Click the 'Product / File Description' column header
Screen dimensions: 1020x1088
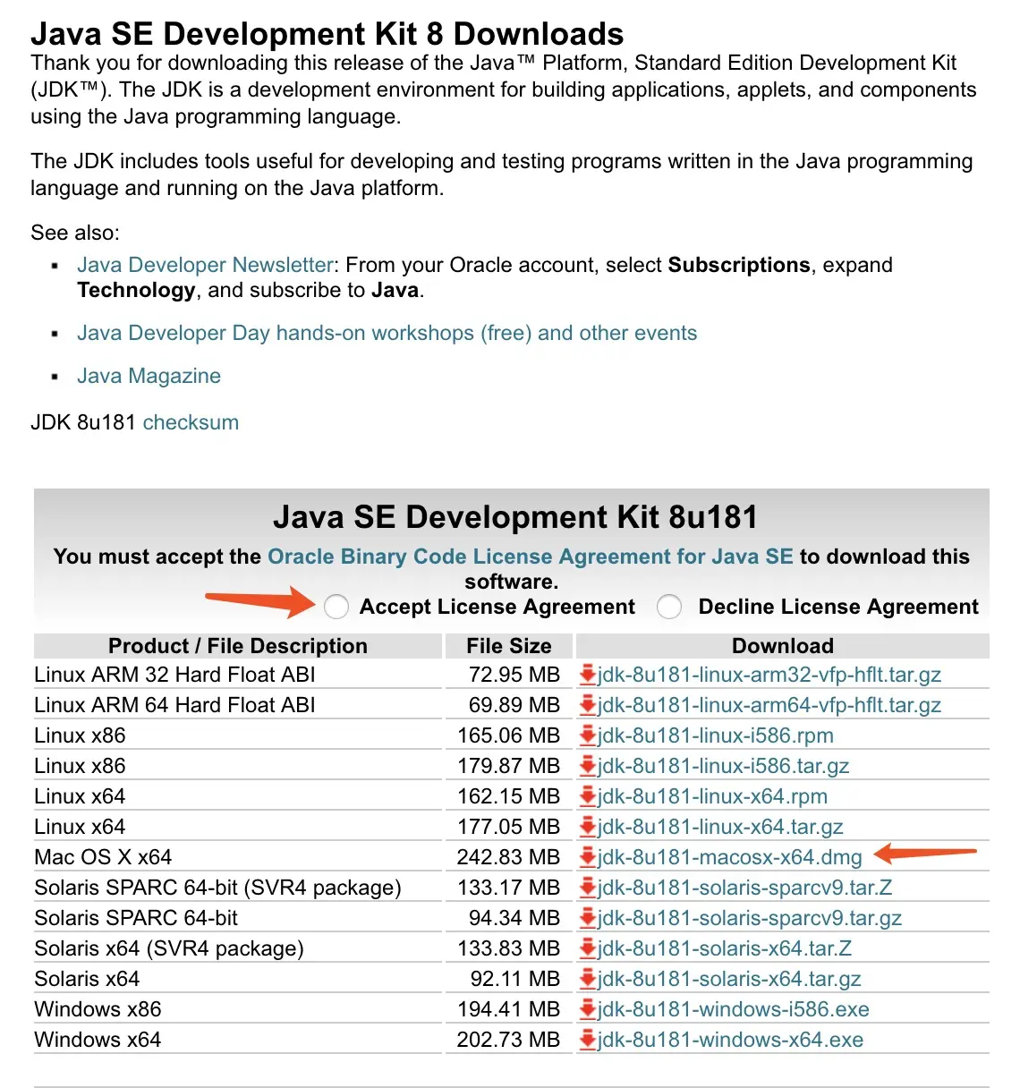(x=238, y=646)
